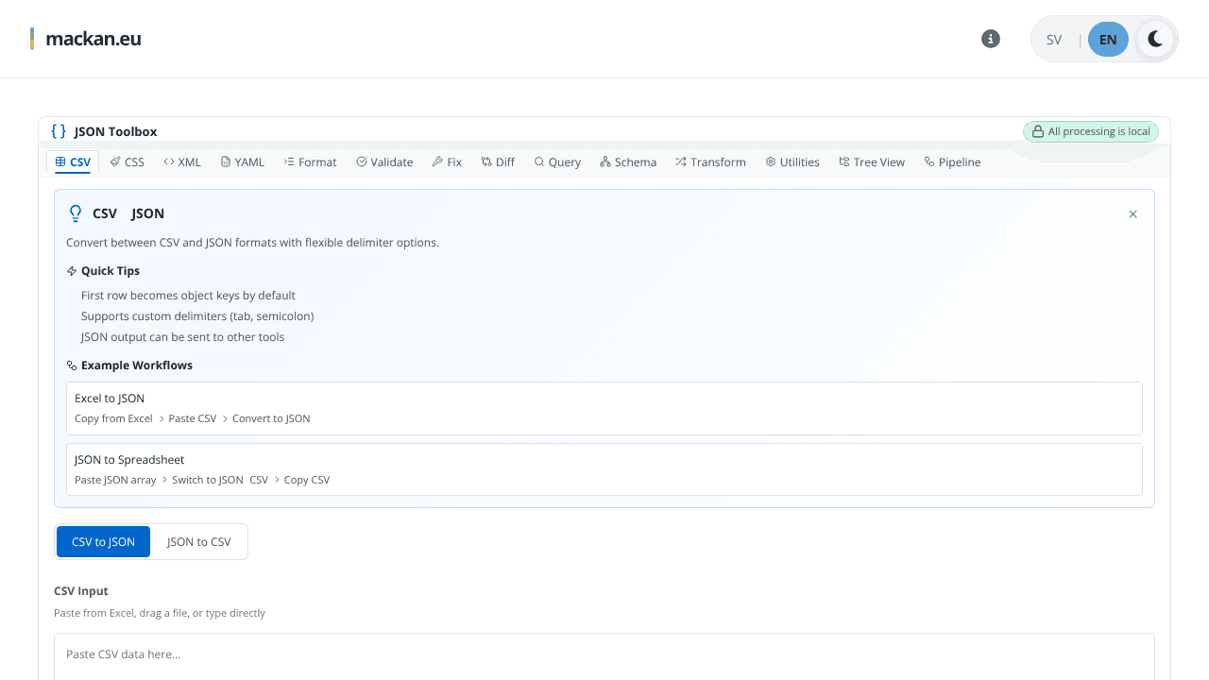Open the CSV tab
This screenshot has height=680, width=1209.
click(73, 162)
